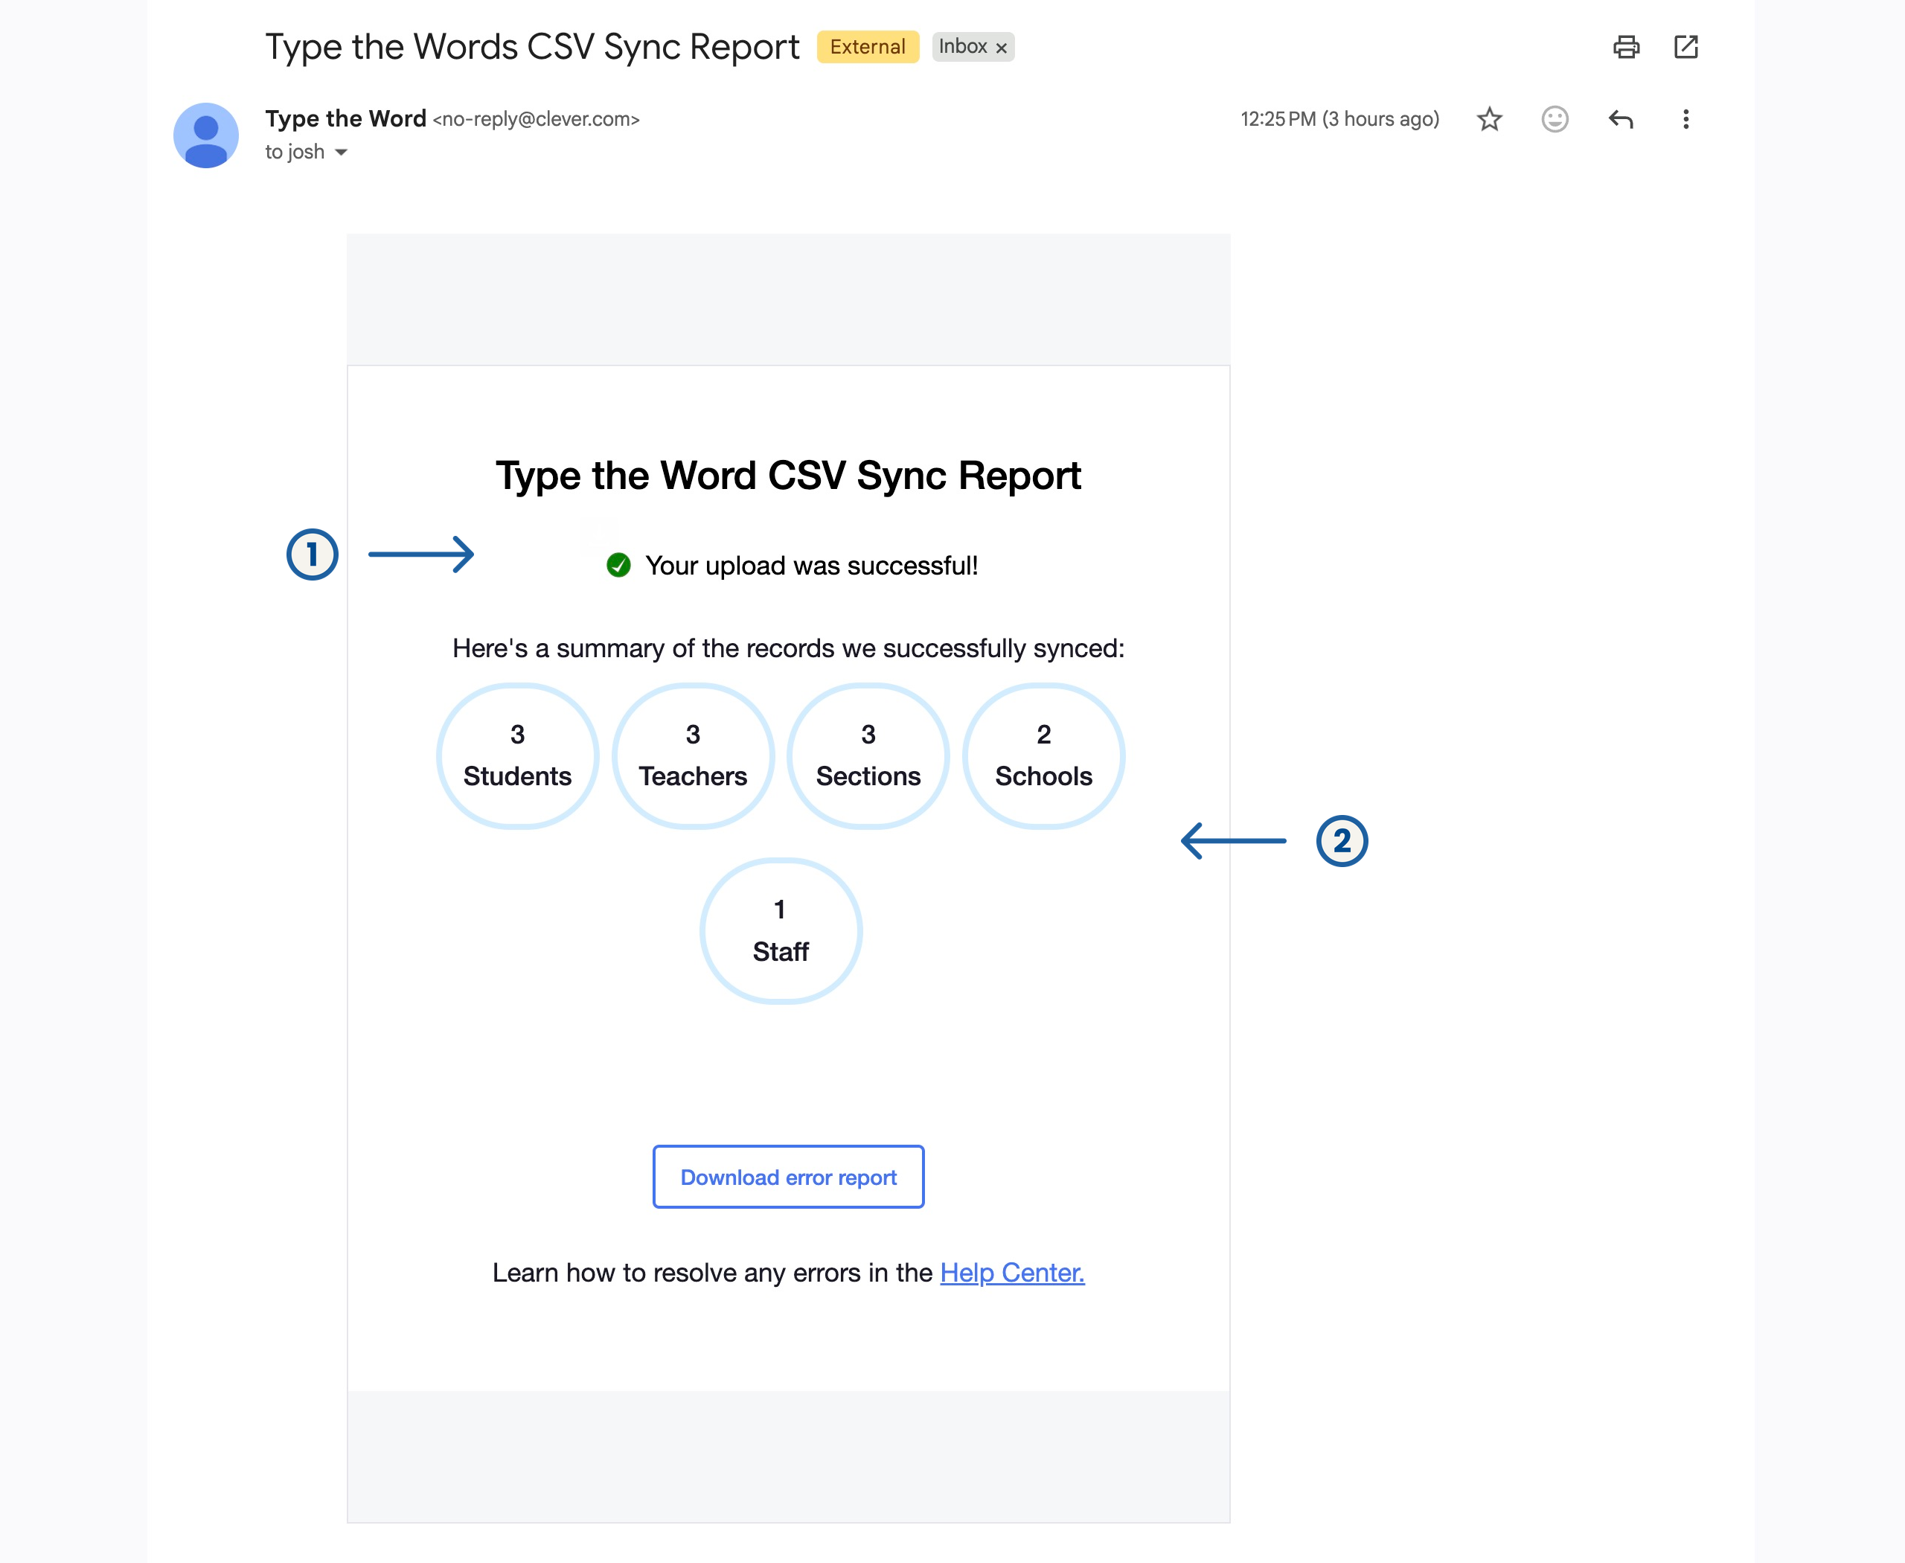
Task: Open the Help Center link
Action: pos(1012,1272)
